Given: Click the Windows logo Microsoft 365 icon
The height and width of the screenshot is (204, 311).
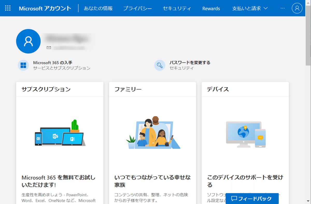Looking at the screenshot, I should [23, 65].
